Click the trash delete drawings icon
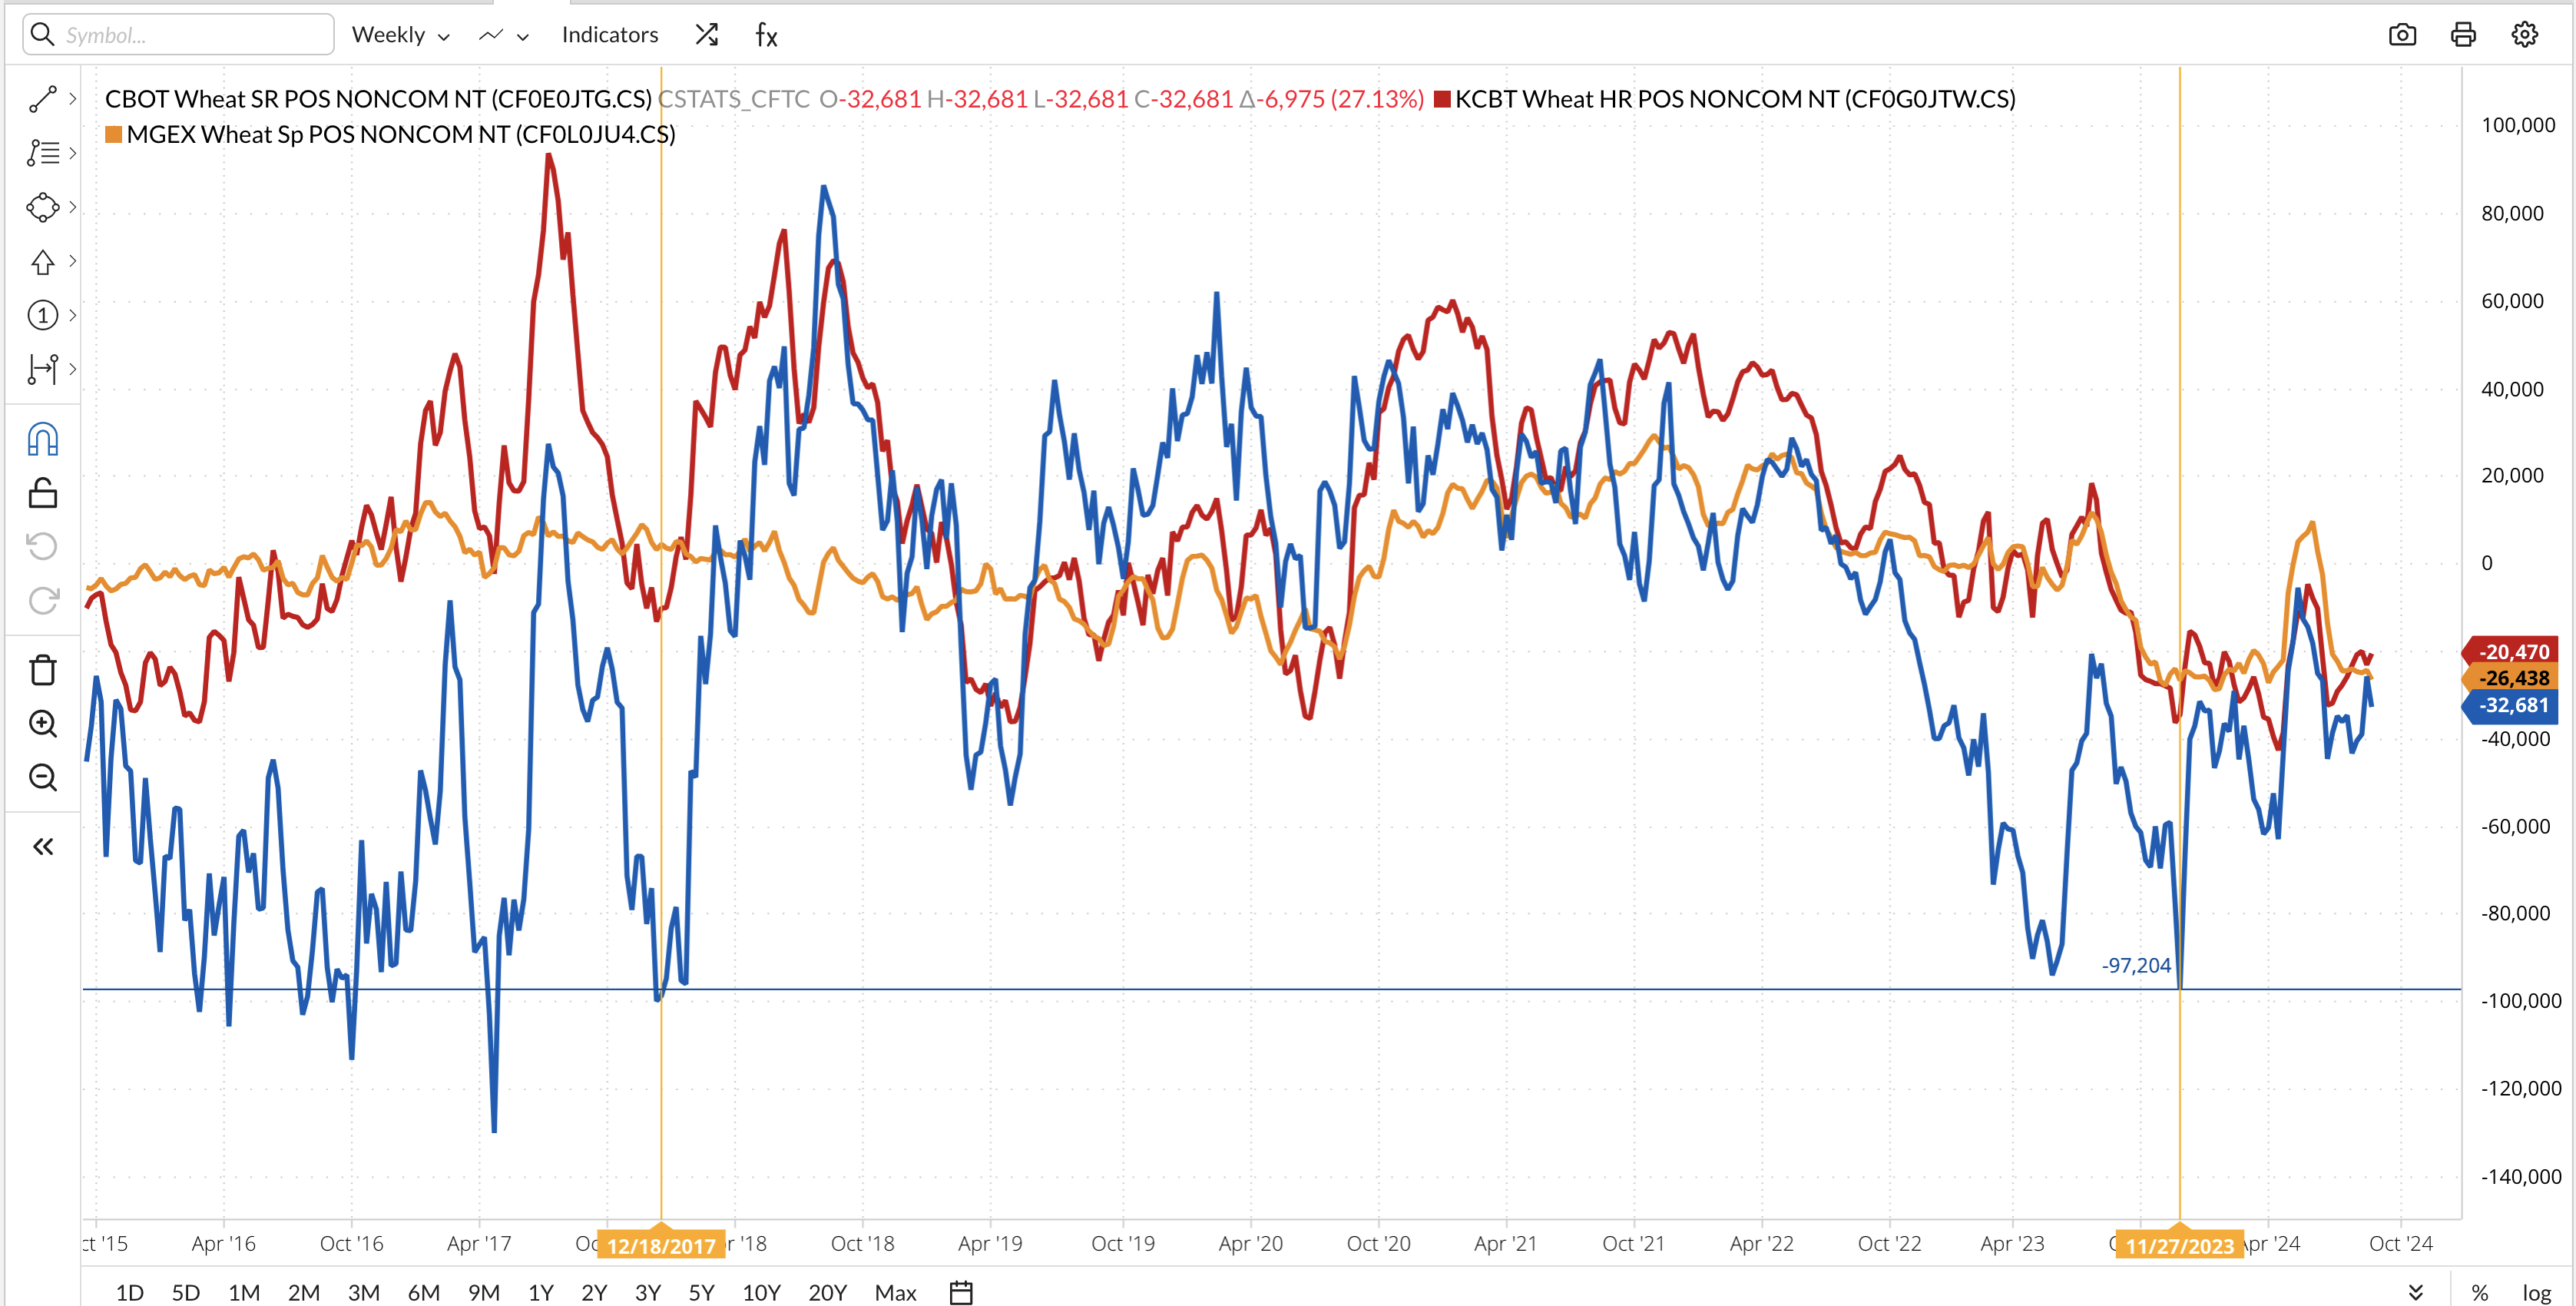2576x1306 pixels. click(x=42, y=669)
